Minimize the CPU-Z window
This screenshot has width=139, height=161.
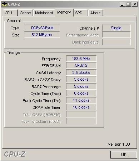point(122,4)
